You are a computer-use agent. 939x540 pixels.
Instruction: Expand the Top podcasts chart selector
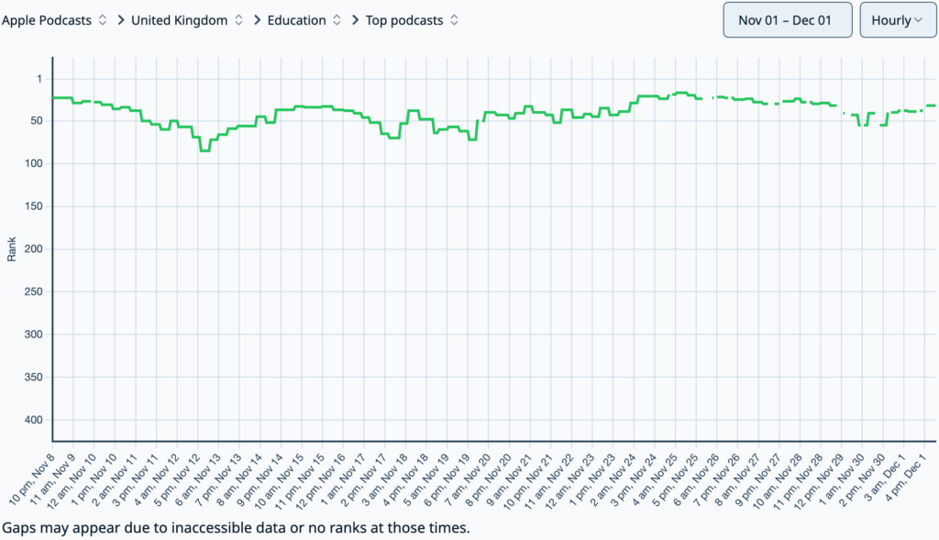pos(412,20)
